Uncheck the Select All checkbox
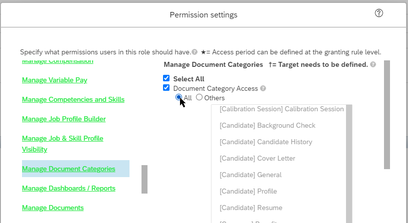The image size is (408, 223). click(166, 78)
